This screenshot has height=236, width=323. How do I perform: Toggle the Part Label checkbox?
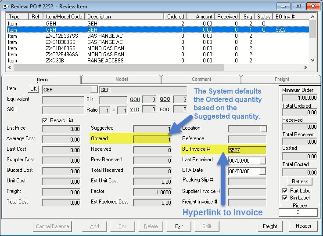[285, 191]
